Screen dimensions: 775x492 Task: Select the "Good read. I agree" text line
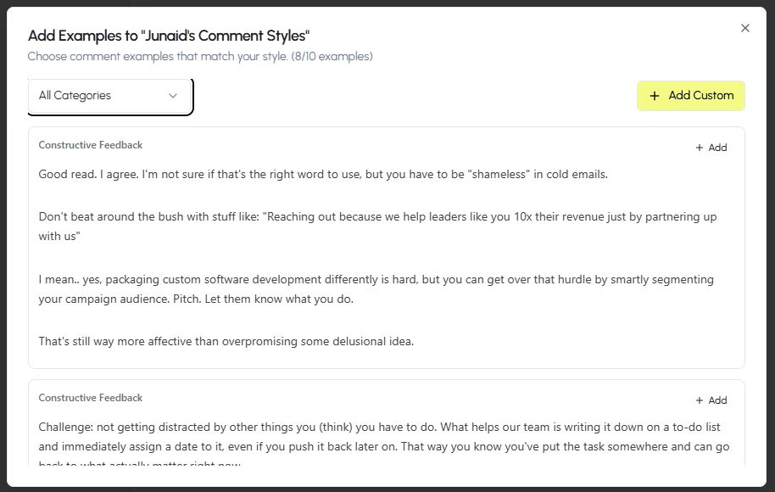point(323,174)
